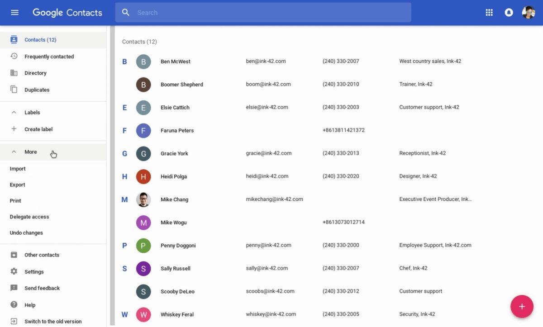Click the red add contact button
This screenshot has width=543, height=327.
pyautogui.click(x=522, y=306)
